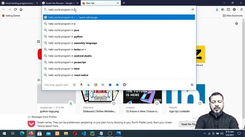Screen dimensions: 245x137
Task: Pick suggestion ending in html
Action: [x=119, y=68]
